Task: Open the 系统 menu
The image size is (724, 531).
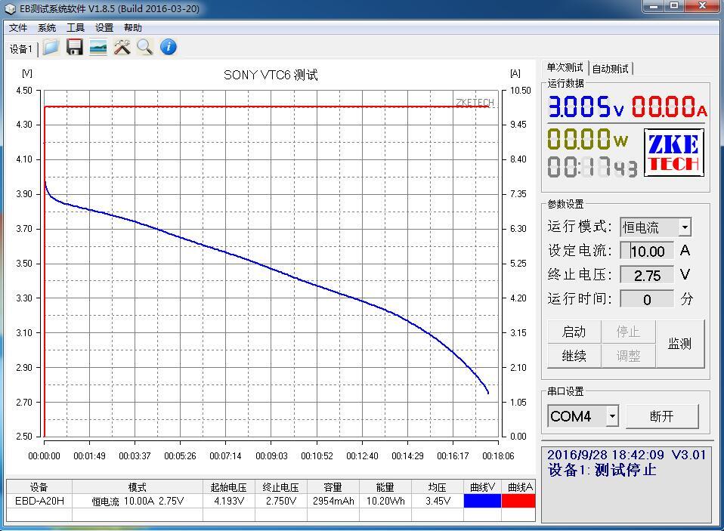Action: [x=47, y=28]
